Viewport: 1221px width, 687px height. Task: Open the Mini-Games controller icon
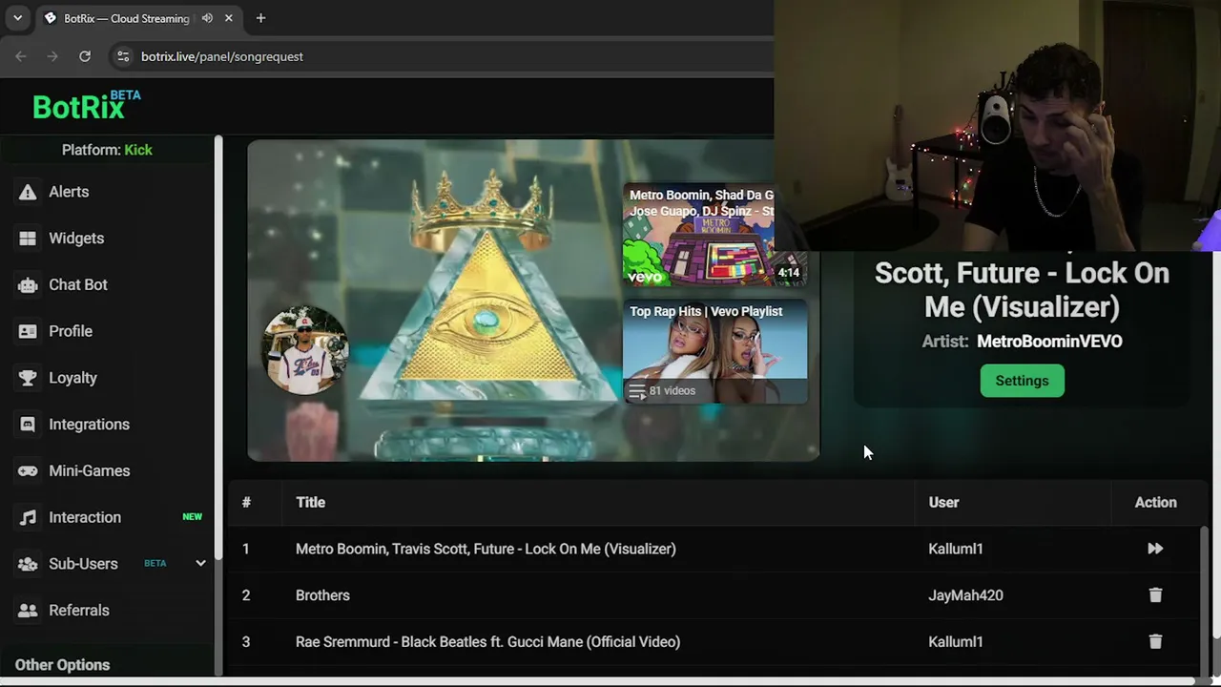coord(28,471)
